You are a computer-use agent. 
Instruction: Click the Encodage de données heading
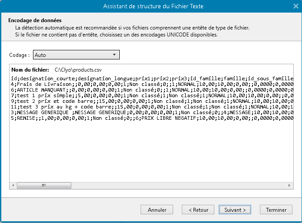click(x=35, y=20)
